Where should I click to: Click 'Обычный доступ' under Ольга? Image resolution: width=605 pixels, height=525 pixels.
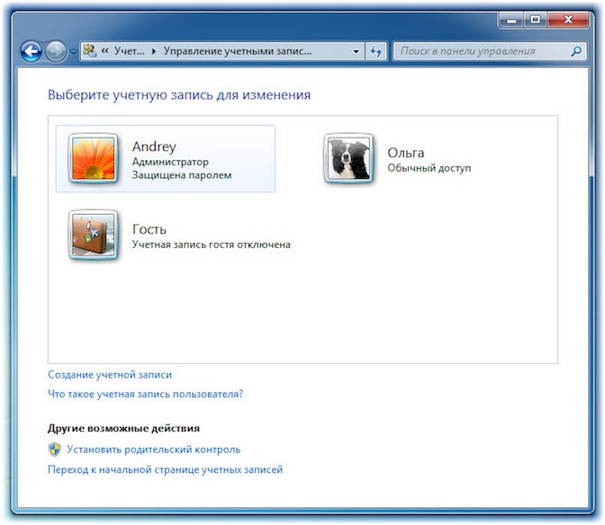[429, 168]
